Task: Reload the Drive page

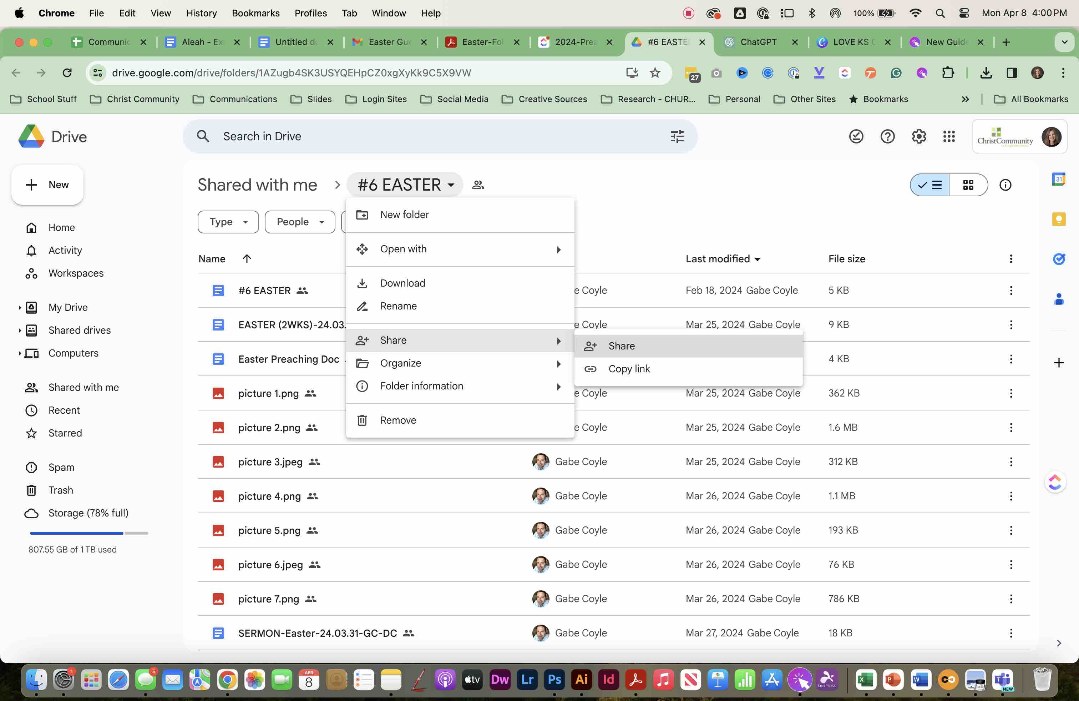Action: (67, 72)
